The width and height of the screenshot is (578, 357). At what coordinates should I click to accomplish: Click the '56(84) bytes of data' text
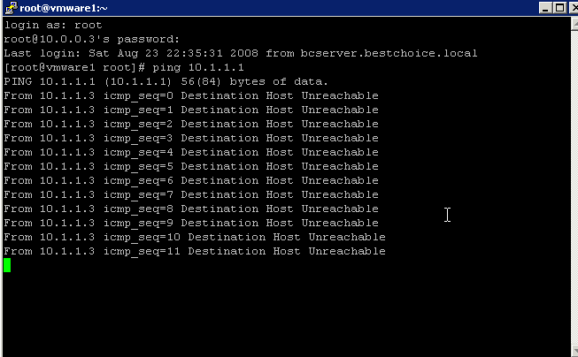point(254,81)
